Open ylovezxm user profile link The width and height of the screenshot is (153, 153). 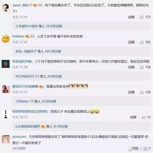(19, 137)
